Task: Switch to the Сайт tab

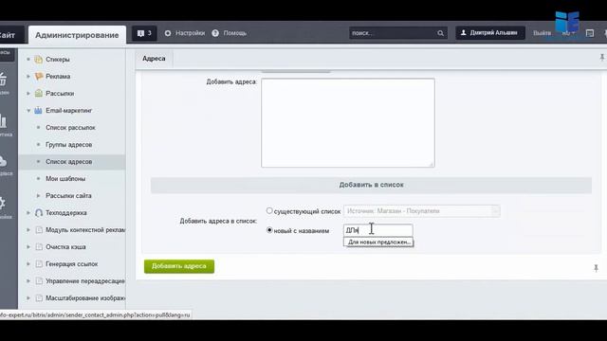Action: pyautogui.click(x=11, y=35)
